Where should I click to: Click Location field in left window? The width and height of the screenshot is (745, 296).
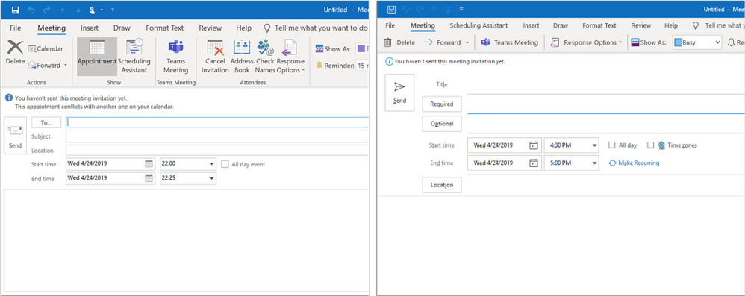click(x=217, y=151)
